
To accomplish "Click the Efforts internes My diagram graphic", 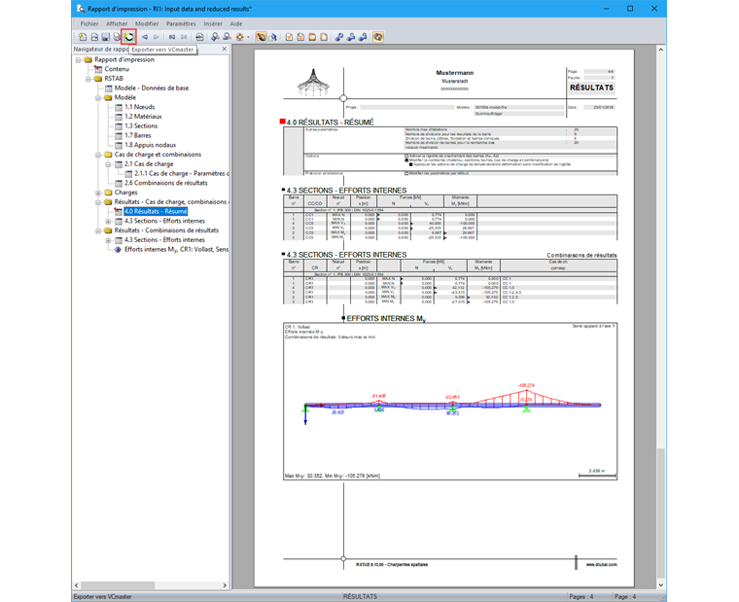I will 450,402.
